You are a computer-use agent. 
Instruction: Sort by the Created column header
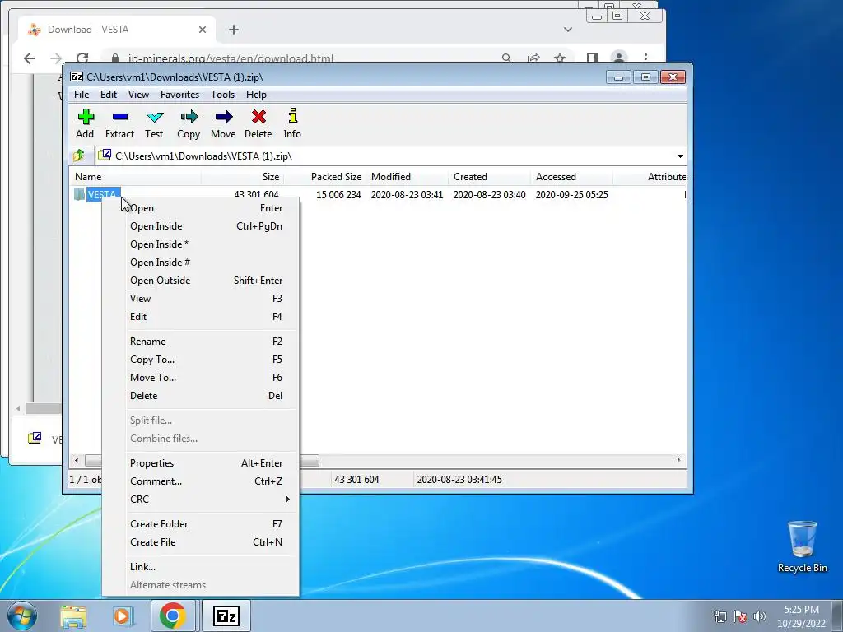coord(489,177)
